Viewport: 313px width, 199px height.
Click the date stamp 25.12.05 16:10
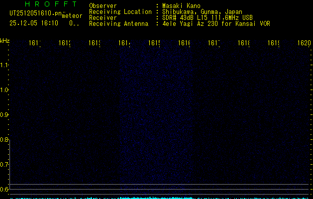point(34,23)
